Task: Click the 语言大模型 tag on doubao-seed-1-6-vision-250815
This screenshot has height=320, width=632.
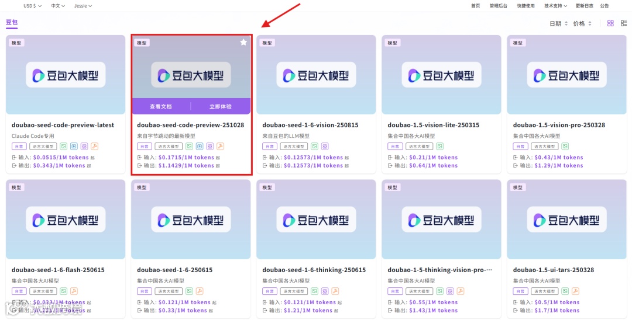Action: (294, 147)
